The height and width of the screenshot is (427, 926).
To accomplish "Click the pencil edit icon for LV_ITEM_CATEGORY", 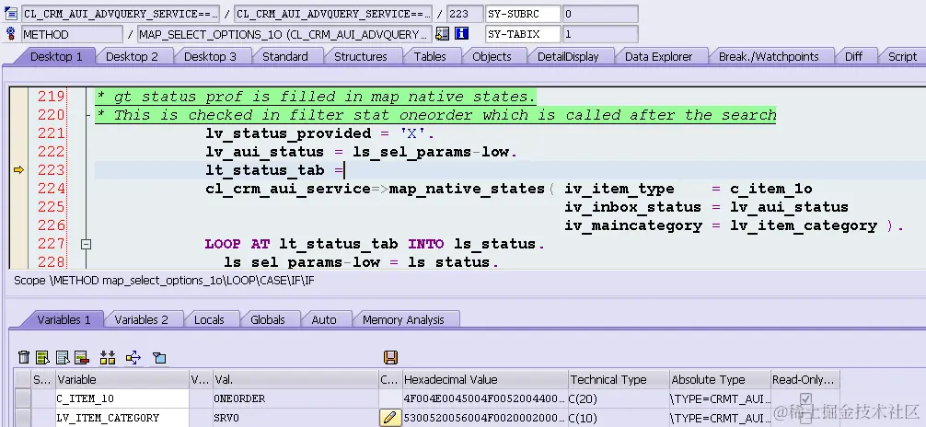I will click(x=388, y=418).
